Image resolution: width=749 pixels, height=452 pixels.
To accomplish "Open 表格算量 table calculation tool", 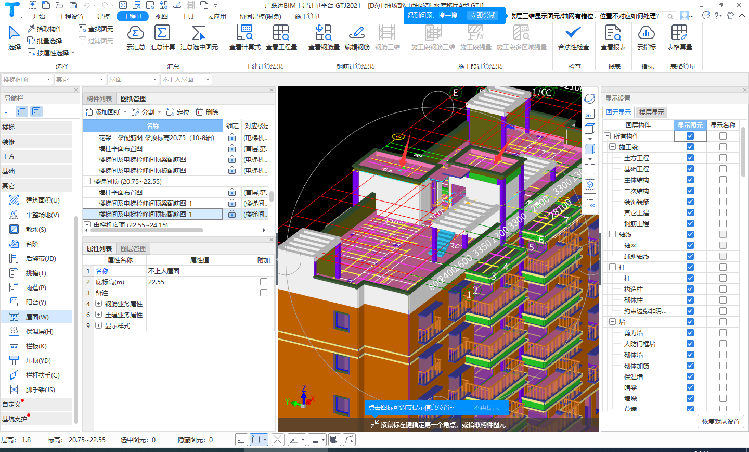I will click(679, 37).
